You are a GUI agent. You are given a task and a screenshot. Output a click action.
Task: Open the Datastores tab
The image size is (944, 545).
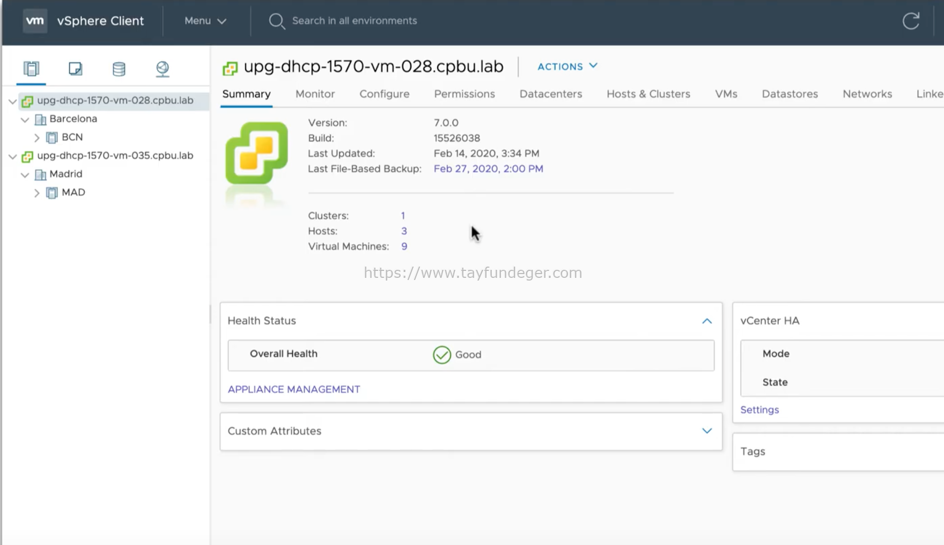(790, 94)
